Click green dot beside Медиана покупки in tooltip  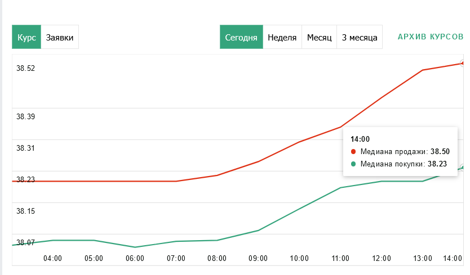click(353, 164)
